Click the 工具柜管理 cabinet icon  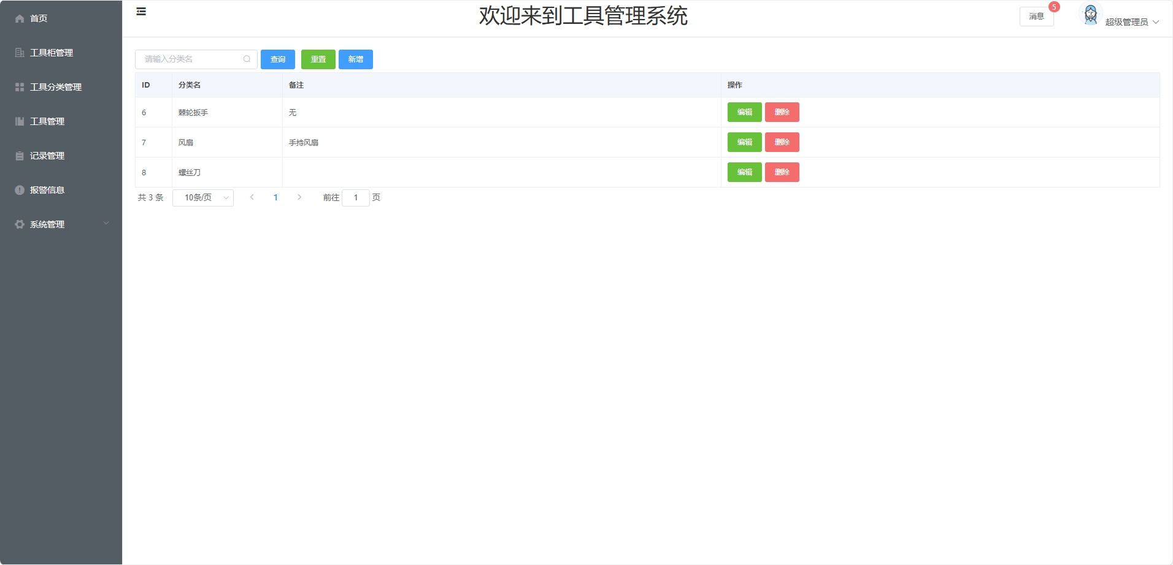(20, 53)
